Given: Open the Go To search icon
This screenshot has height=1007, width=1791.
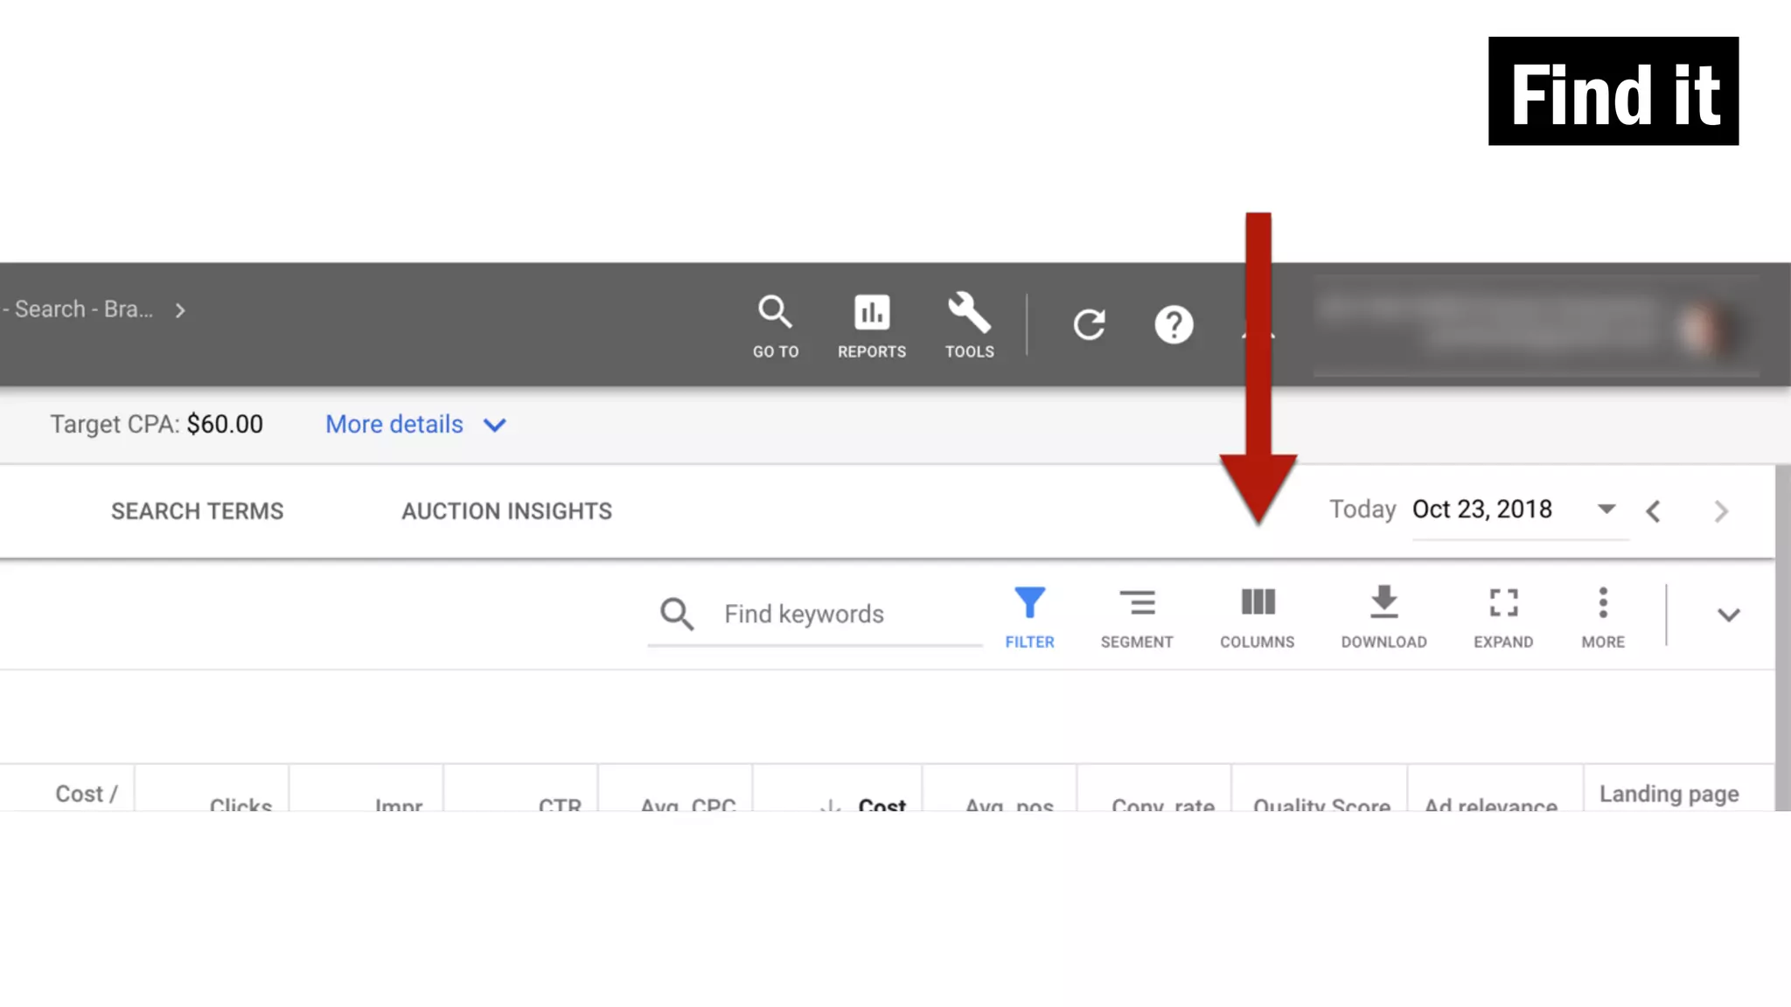Looking at the screenshot, I should click(x=775, y=313).
